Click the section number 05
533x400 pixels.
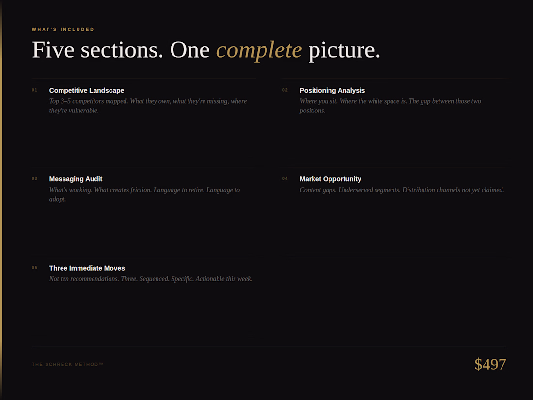coord(34,268)
